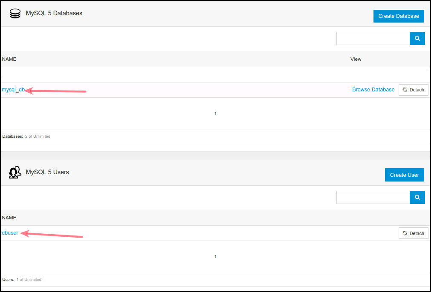
Task: Browse Database for mysql_db
Action: 373,90
